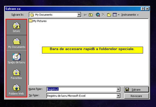Click the Views grid icon
This screenshot has height=107, width=156.
click(x=115, y=15)
